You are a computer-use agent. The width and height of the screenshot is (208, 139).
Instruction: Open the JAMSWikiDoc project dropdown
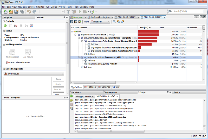point(34,74)
